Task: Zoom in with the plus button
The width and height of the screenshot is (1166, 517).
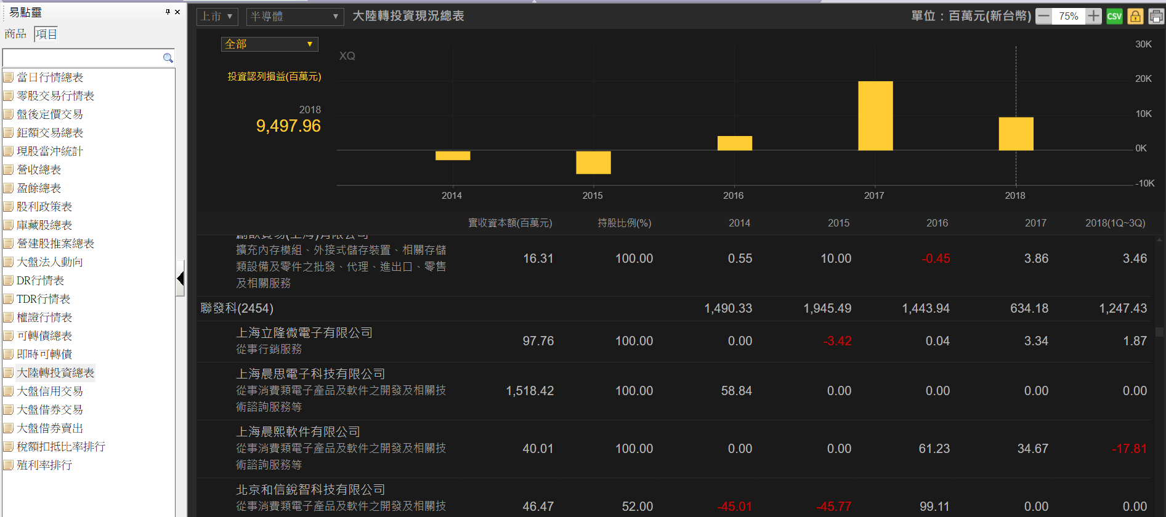Action: (1093, 17)
